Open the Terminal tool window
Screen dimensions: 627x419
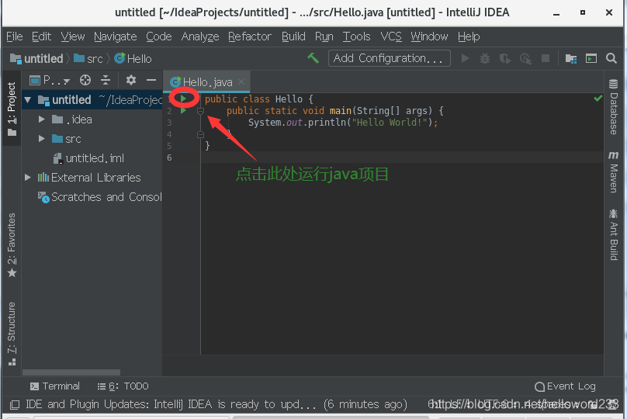55,386
